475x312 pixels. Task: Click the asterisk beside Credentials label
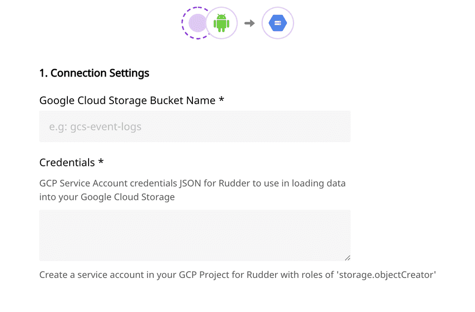coord(101,162)
